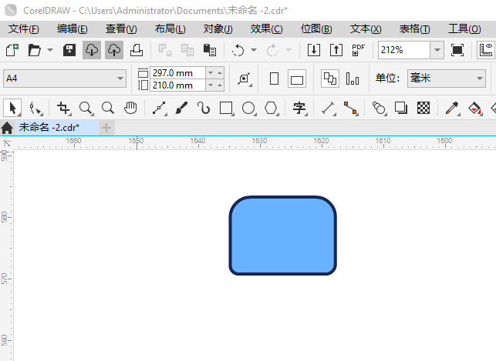Image resolution: width=496 pixels, height=361 pixels.
Task: Click the page width 297.0 mm field
Action: coord(177,72)
